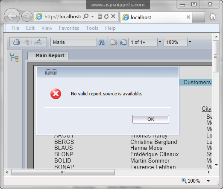Open the Help menu
Screen dimensions: 223x189
coord(110,28)
